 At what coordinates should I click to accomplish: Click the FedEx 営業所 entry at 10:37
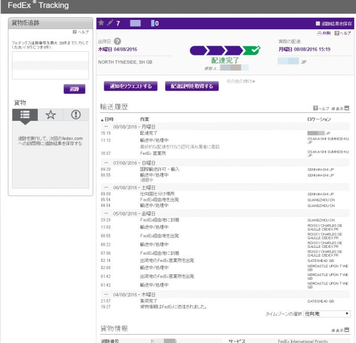click(153, 153)
